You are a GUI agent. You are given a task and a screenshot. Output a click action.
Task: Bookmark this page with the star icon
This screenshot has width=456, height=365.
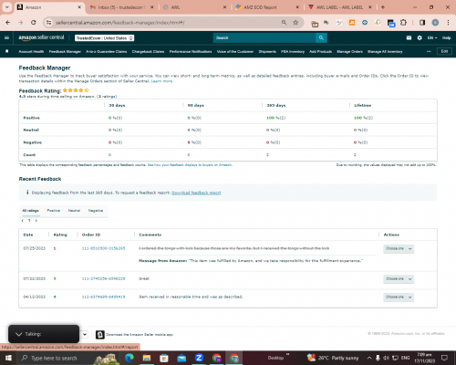[295, 23]
